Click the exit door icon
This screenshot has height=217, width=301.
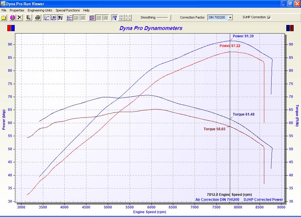(29, 18)
